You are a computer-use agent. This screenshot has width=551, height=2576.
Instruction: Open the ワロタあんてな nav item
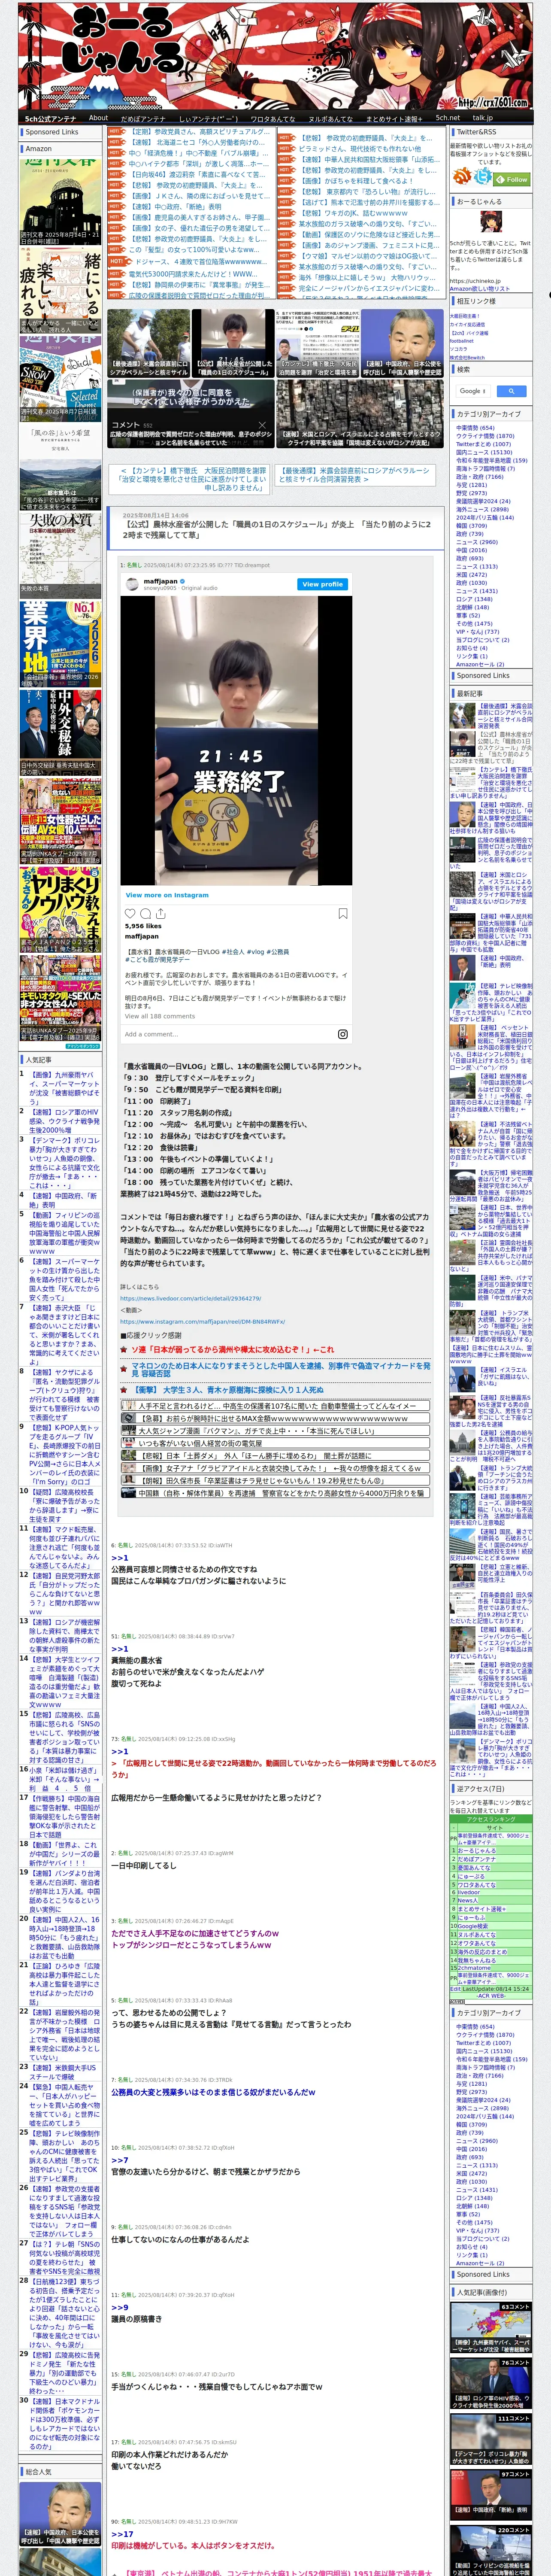(272, 118)
